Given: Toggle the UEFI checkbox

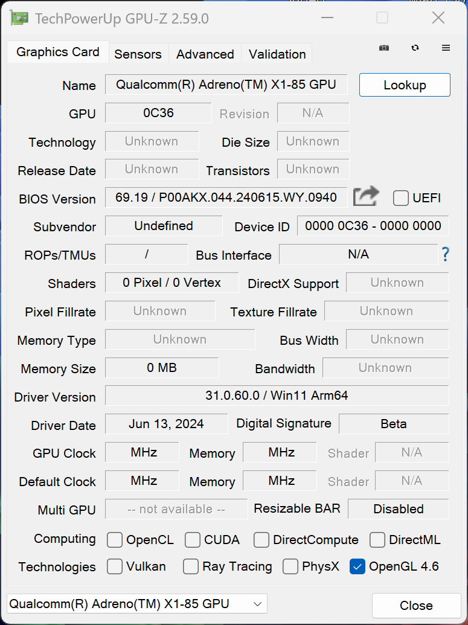Looking at the screenshot, I should pos(401,198).
